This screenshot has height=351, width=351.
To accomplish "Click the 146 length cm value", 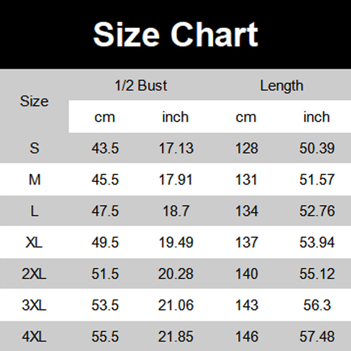I will pyautogui.click(x=247, y=336).
